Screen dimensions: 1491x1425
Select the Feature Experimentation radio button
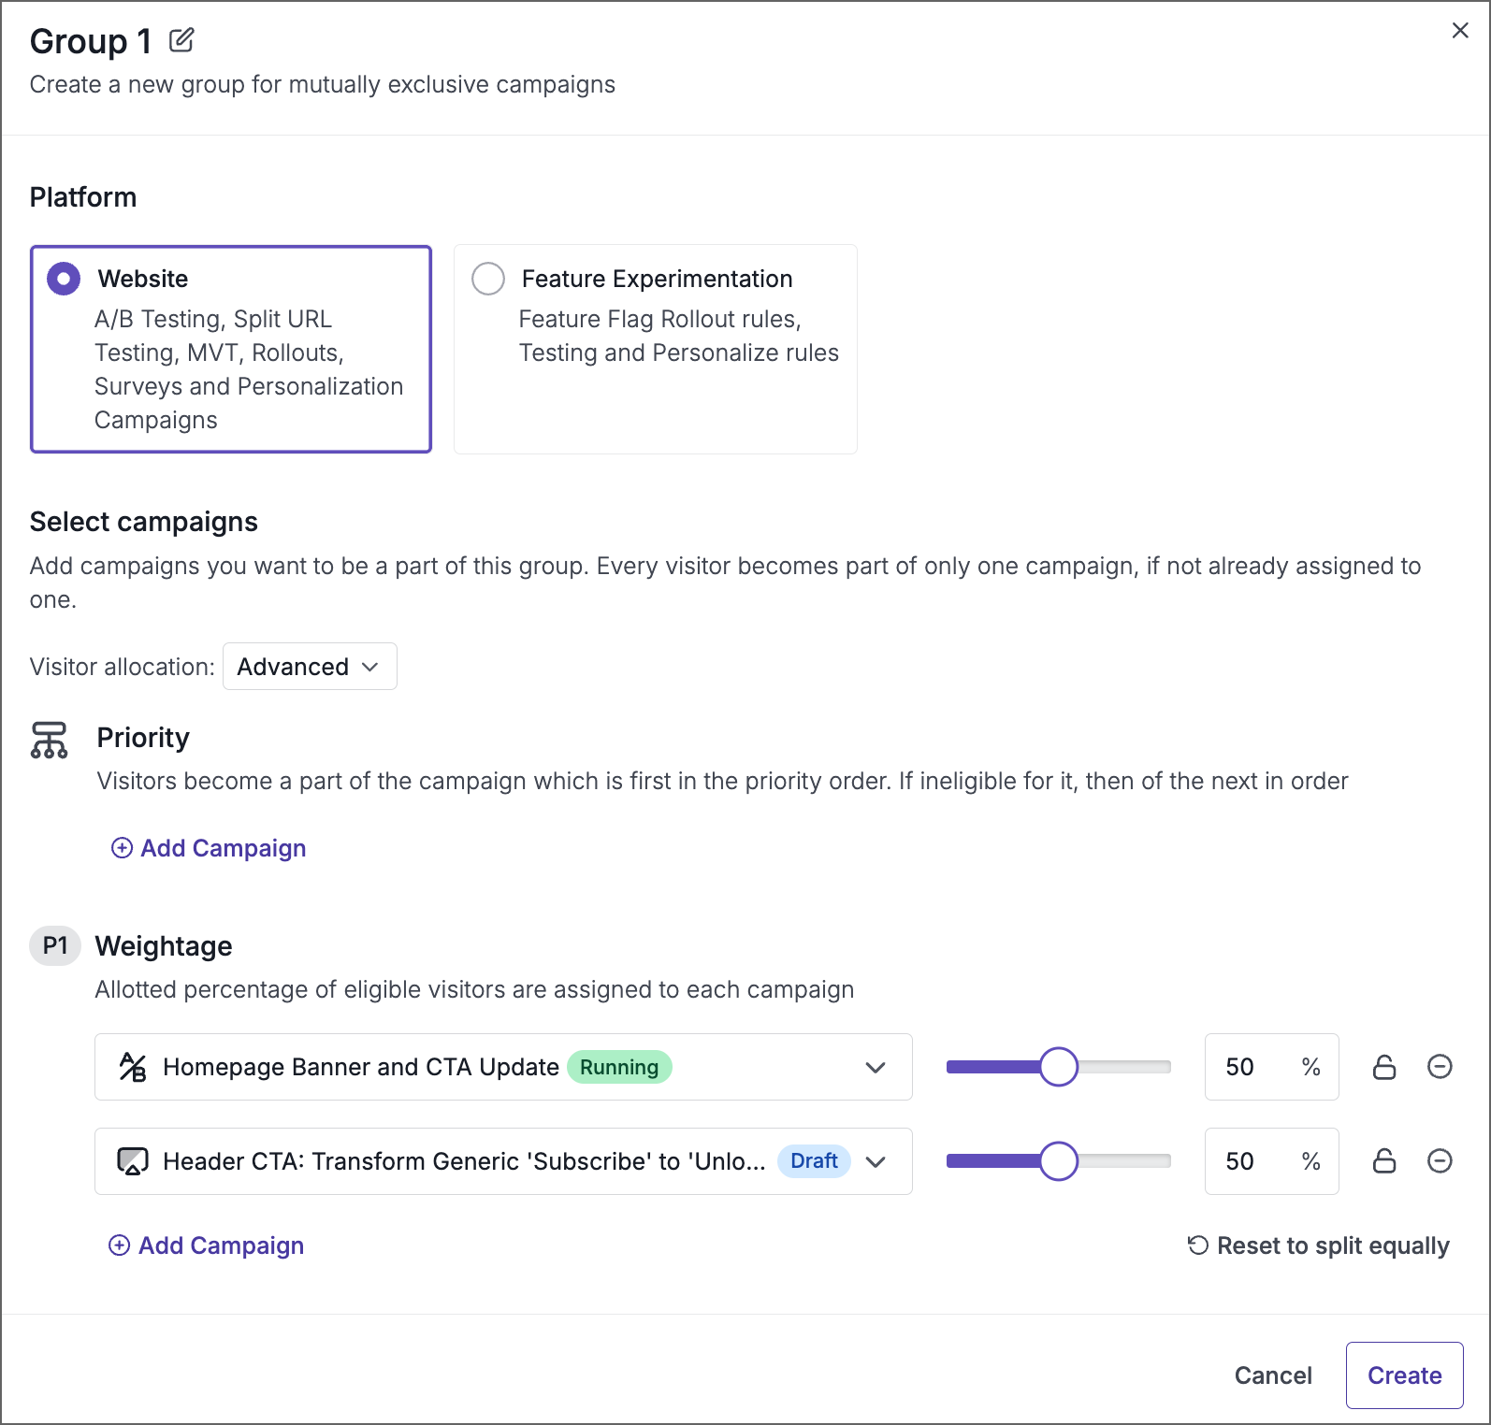tap(488, 279)
